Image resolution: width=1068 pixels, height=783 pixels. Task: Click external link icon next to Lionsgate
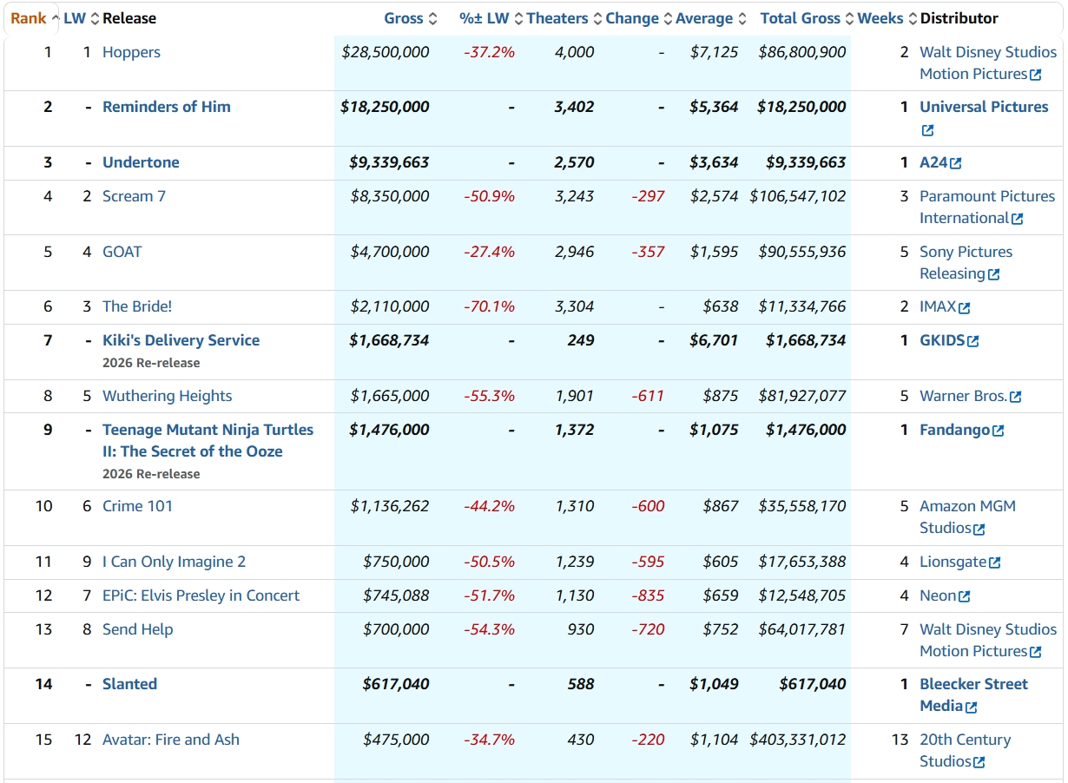click(x=994, y=563)
